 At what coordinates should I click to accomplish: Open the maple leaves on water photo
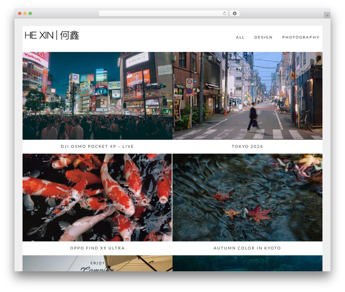click(247, 197)
